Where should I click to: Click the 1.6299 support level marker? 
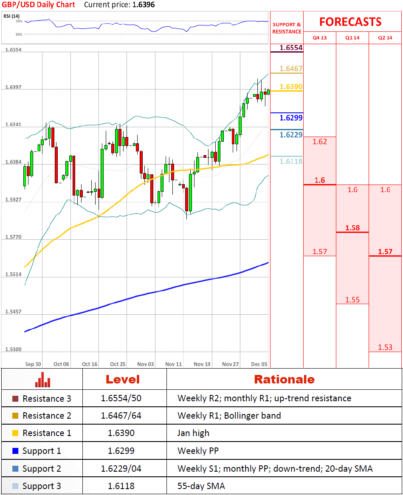click(291, 118)
